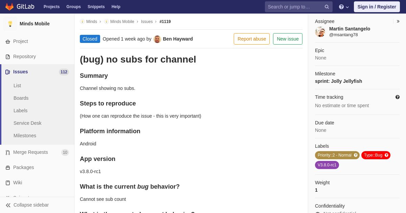Viewport: 406px width, 213px height.
Task: Open Boards under Issues
Action: (x=21, y=98)
